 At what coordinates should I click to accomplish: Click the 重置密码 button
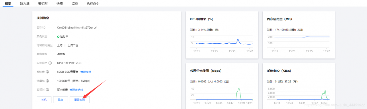tap(79, 100)
